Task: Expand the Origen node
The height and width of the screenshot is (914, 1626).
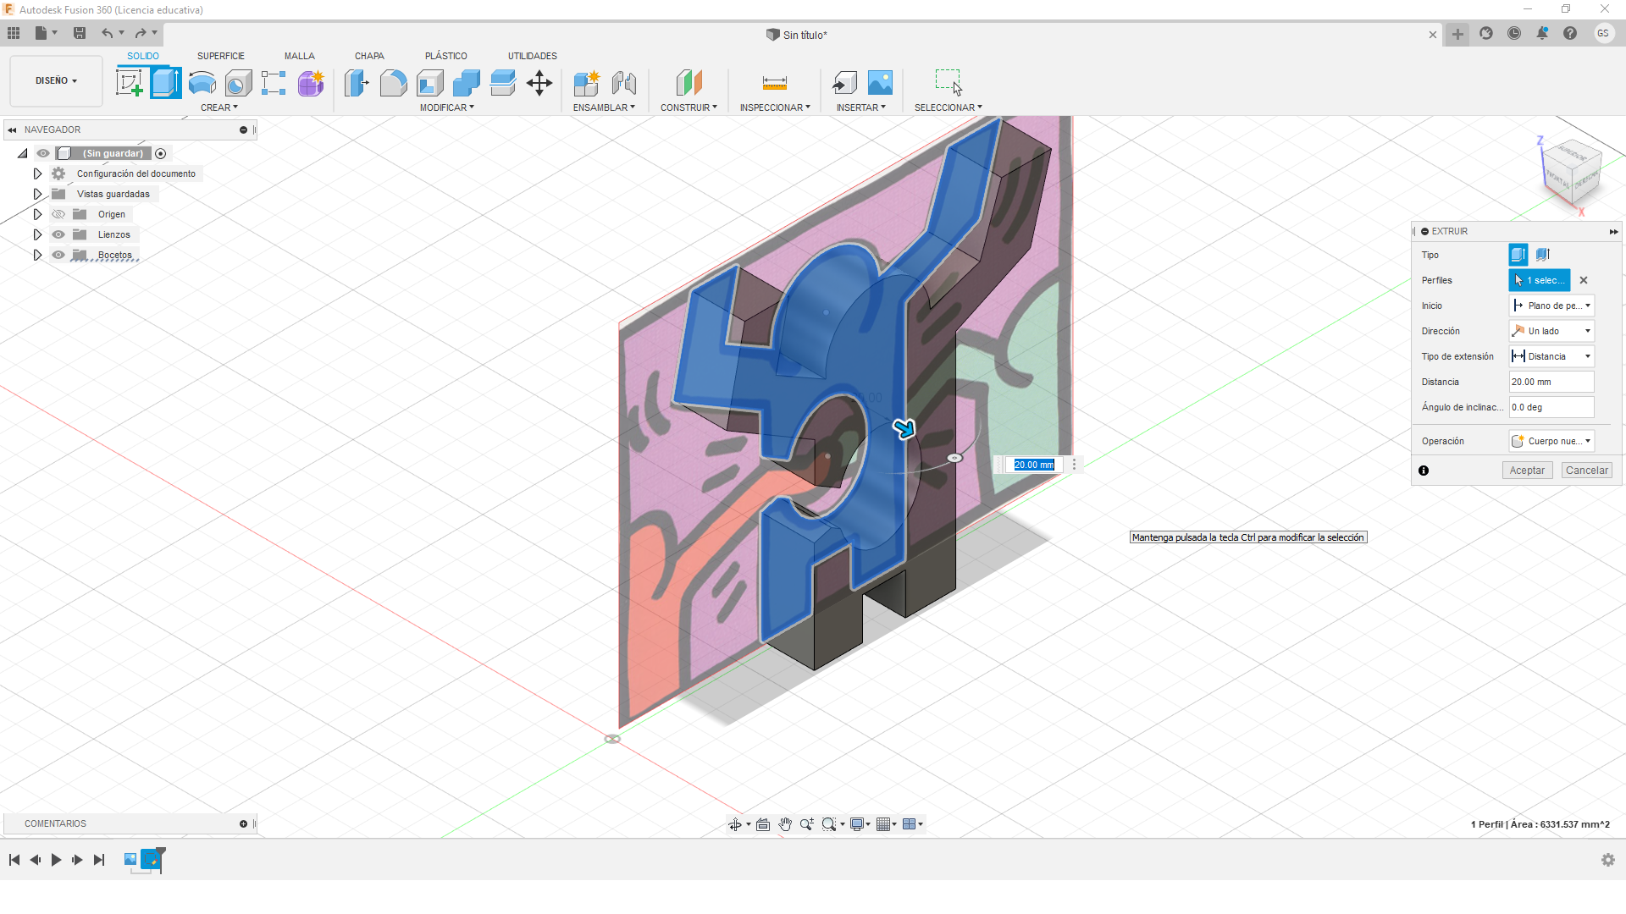Action: [37, 214]
